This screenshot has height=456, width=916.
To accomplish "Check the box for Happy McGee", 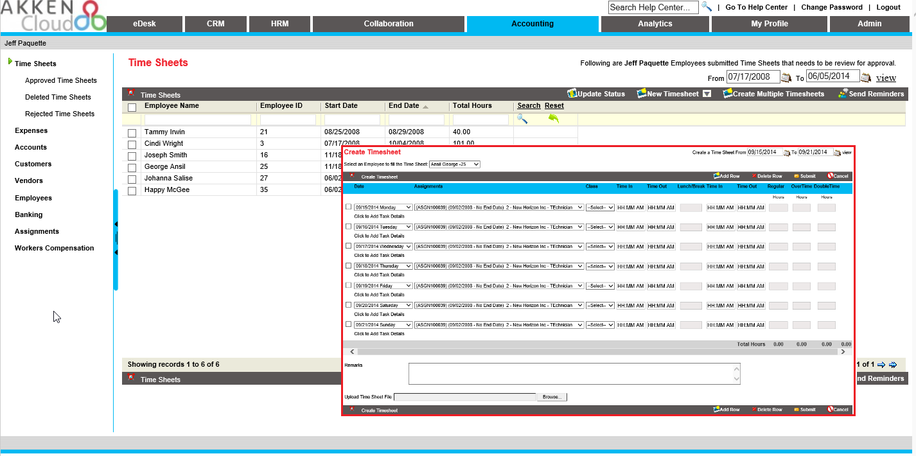I will coord(132,191).
